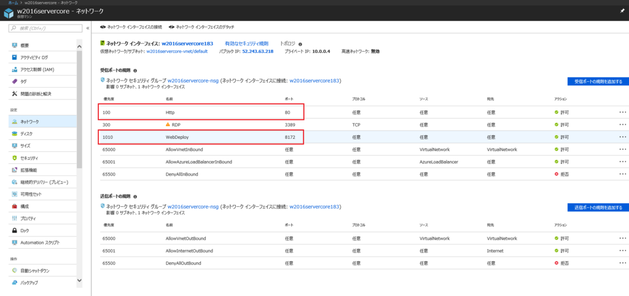Viewport: 629px width, 296px height.
Task: Click the タグ tag icon
Action: tap(15, 82)
